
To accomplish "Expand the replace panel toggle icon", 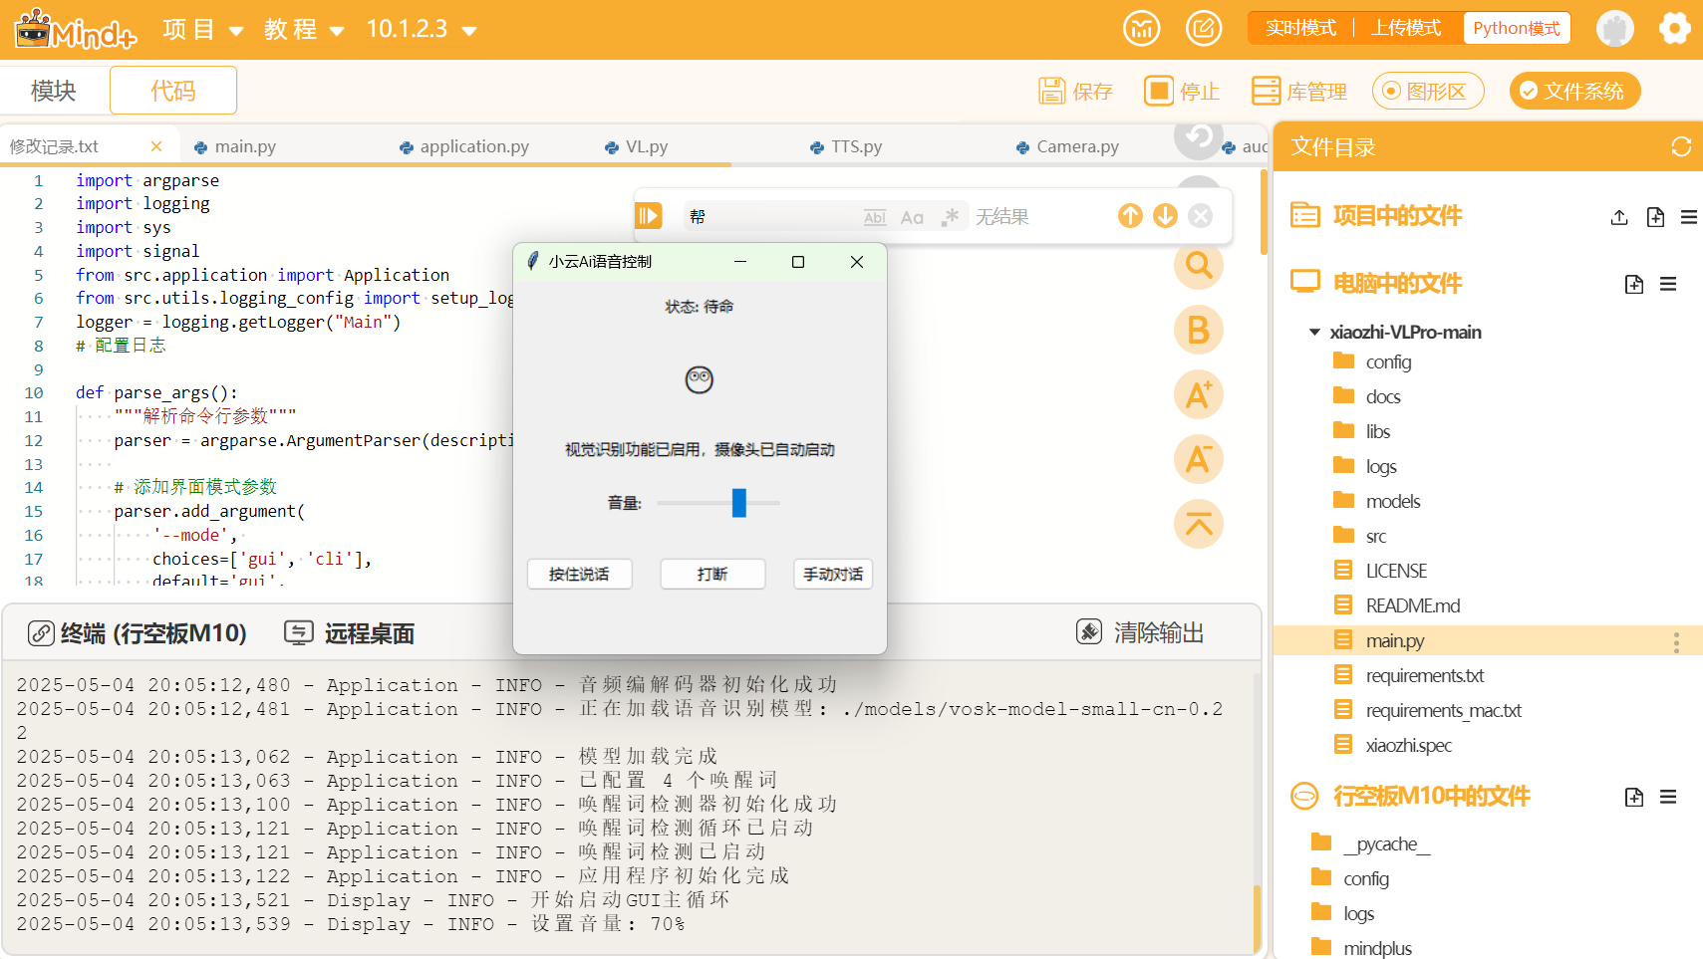I will (x=649, y=216).
